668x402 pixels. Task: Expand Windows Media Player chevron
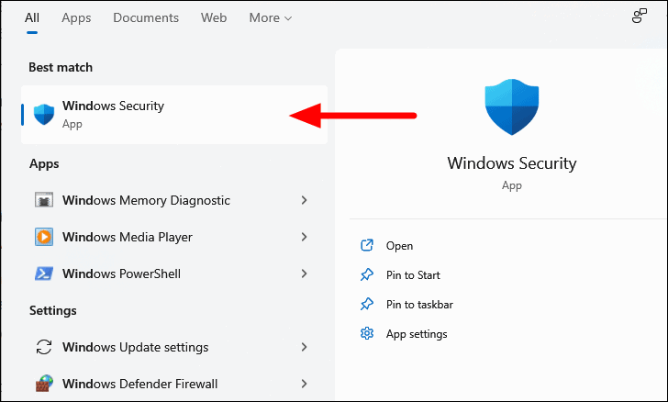[x=304, y=237]
